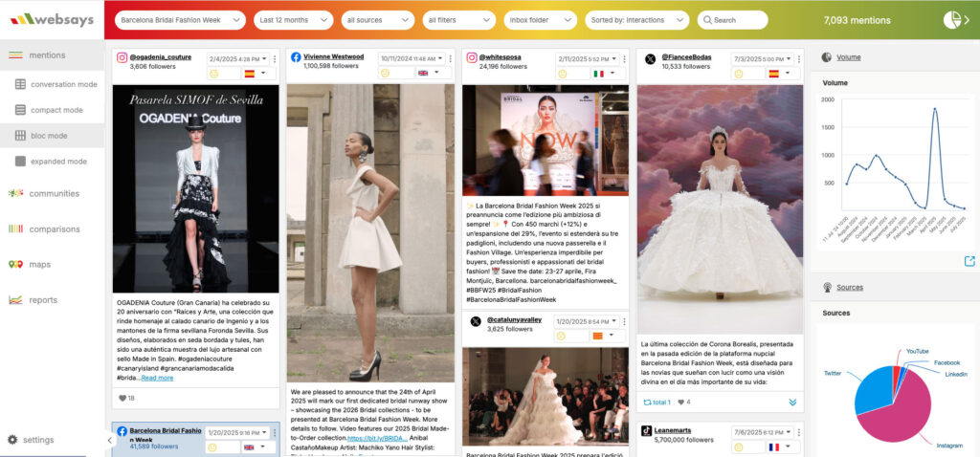Set sentiment emoji on @FianceeBodas card

point(738,74)
